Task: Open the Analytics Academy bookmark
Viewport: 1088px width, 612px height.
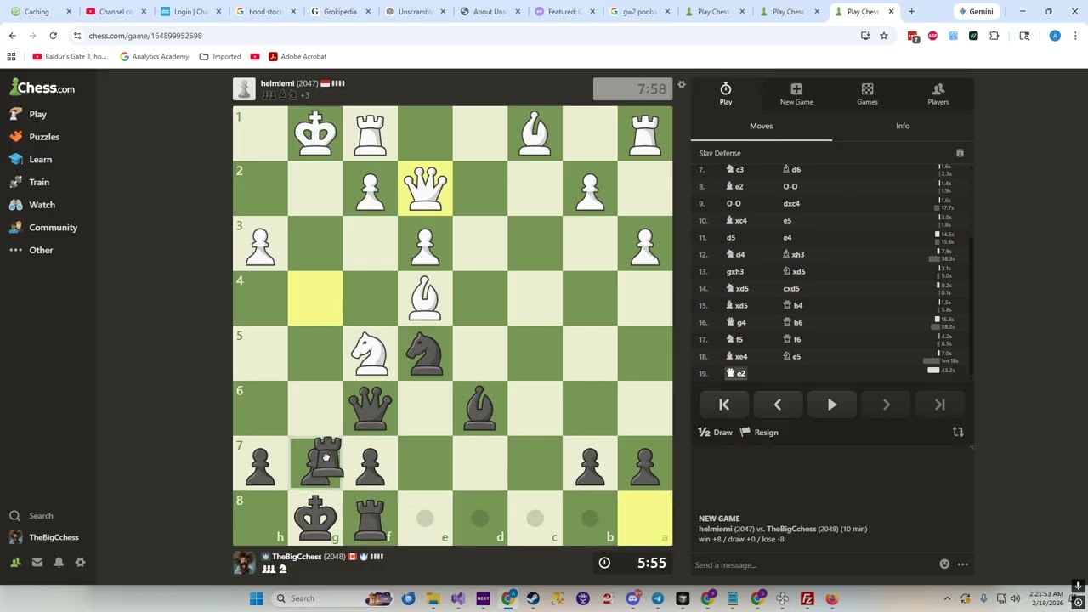Action: (x=154, y=57)
